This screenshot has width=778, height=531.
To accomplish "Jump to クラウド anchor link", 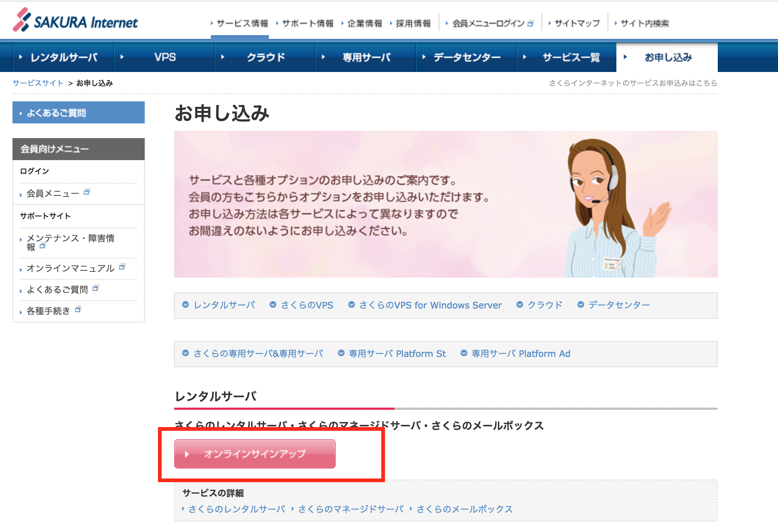I will [545, 305].
